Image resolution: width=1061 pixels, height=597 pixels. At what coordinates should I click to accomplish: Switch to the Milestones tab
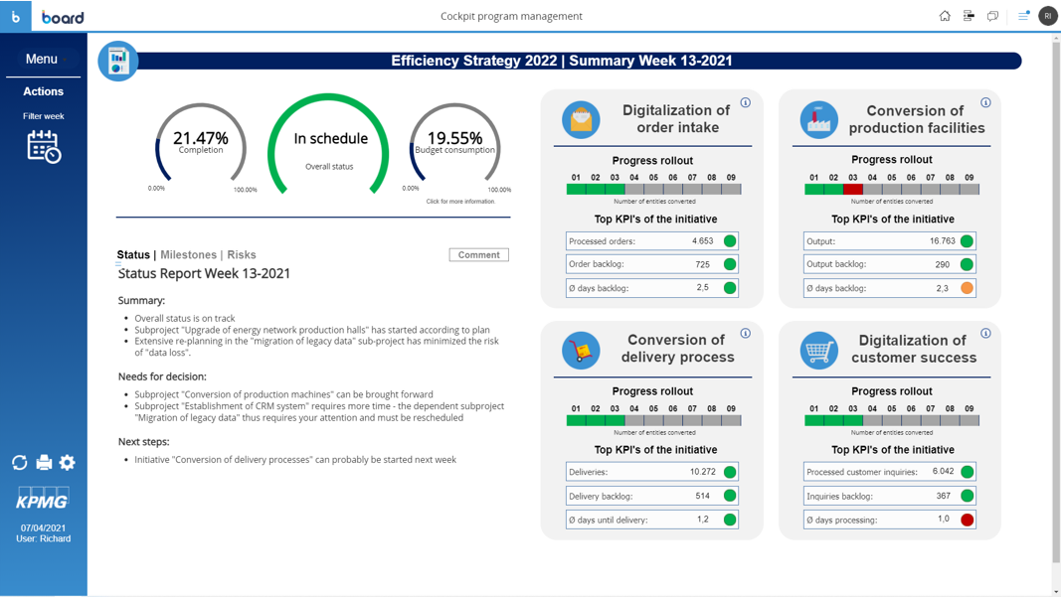tap(188, 255)
